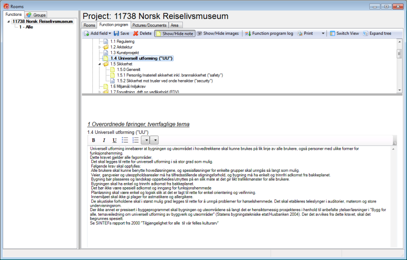This screenshot has width=407, height=260.
Task: Collapse the 11738 Norsk Reiselivsmuseum tree node
Action: pyautogui.click(x=8, y=22)
